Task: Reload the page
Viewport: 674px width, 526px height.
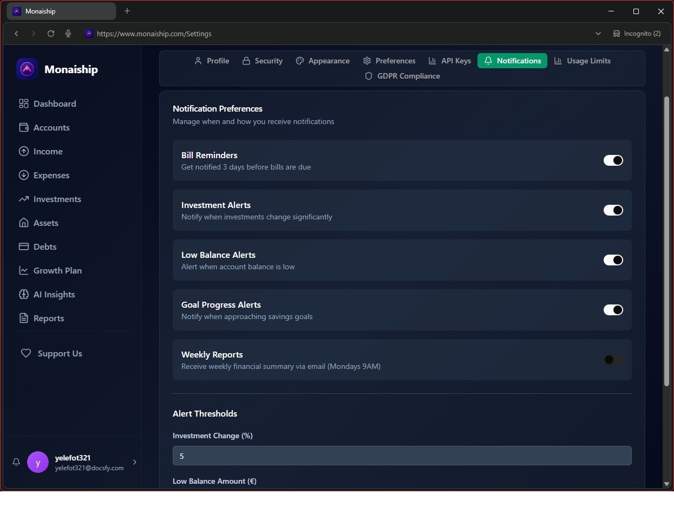Action: click(x=51, y=34)
